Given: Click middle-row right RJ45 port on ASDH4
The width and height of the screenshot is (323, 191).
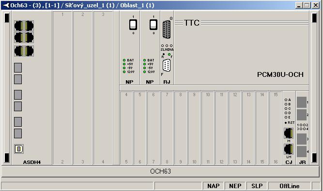Looking at the screenshot, I should pos(29,37).
